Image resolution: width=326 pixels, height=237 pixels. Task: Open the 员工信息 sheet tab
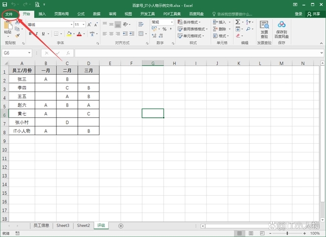(x=41, y=226)
